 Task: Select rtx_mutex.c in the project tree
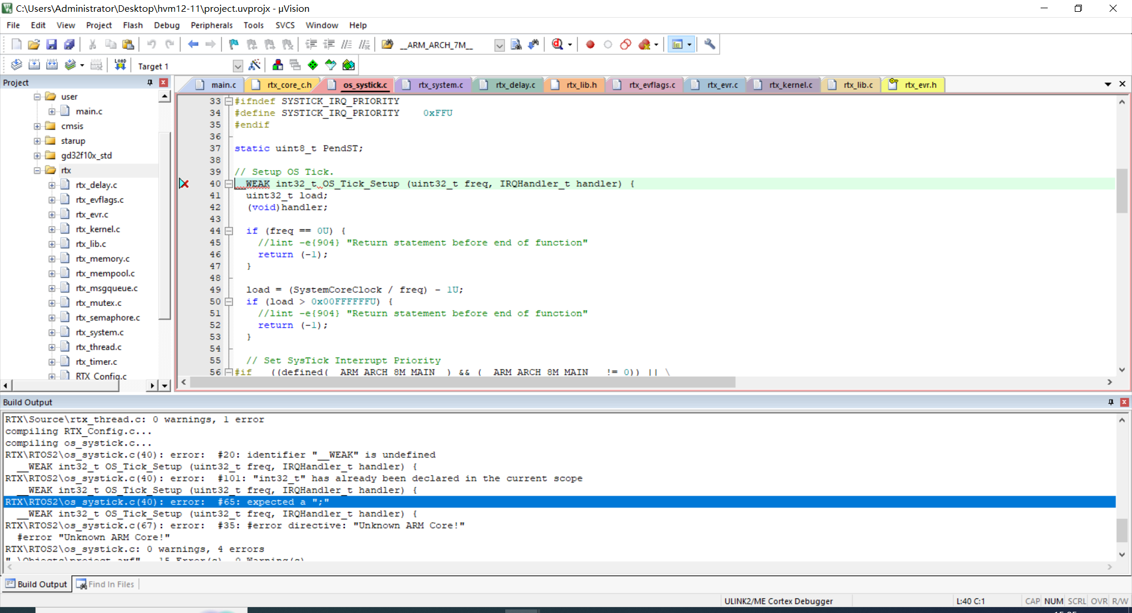click(x=98, y=303)
